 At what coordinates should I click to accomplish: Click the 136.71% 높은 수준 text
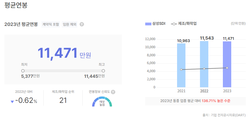coord(216,101)
